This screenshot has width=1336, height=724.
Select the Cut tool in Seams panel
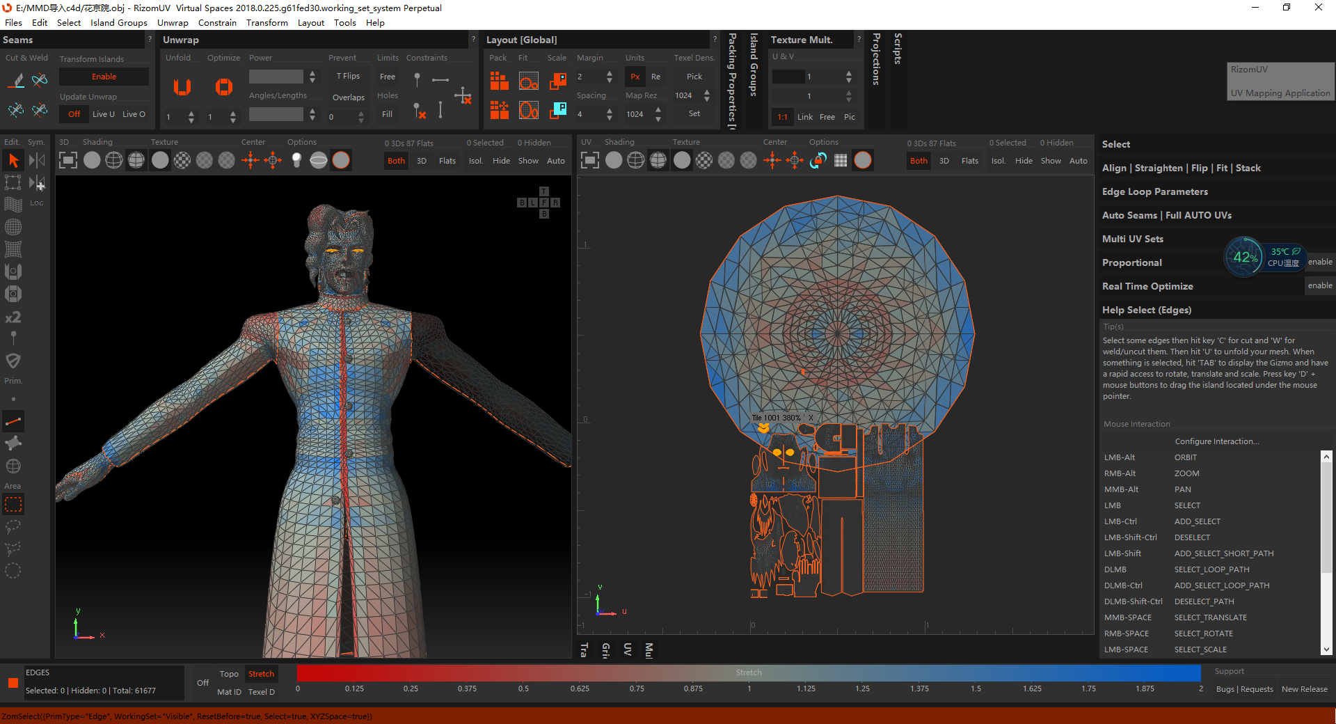click(15, 80)
